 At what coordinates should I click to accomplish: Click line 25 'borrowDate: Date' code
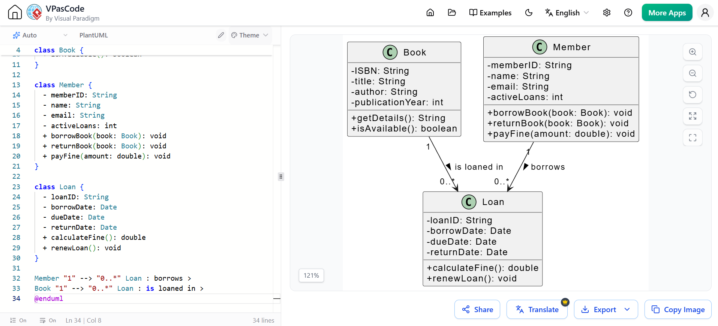pyautogui.click(x=80, y=207)
